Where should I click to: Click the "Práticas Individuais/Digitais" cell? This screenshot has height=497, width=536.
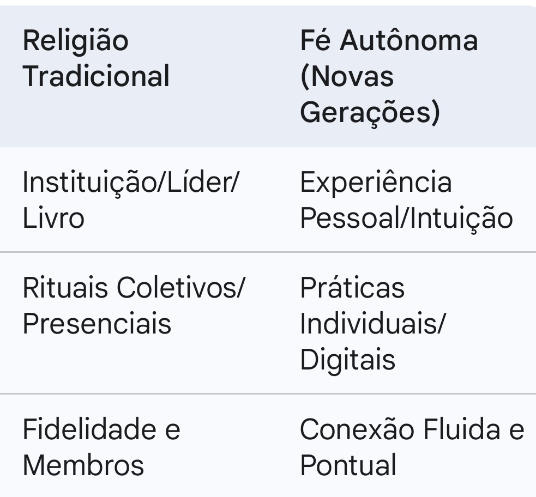372,324
